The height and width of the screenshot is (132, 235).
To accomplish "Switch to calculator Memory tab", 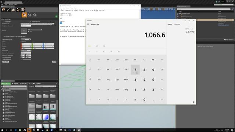I will click(177, 24).
